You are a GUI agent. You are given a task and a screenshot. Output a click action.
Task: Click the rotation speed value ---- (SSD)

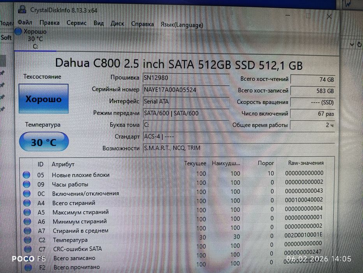coord(312,103)
